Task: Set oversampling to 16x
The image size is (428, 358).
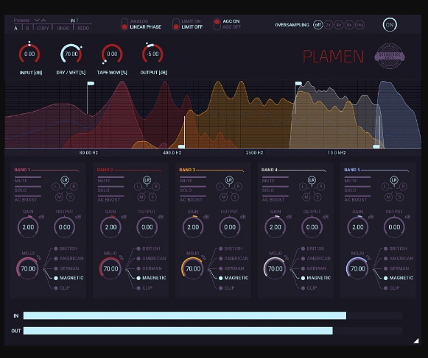Action: click(359, 25)
